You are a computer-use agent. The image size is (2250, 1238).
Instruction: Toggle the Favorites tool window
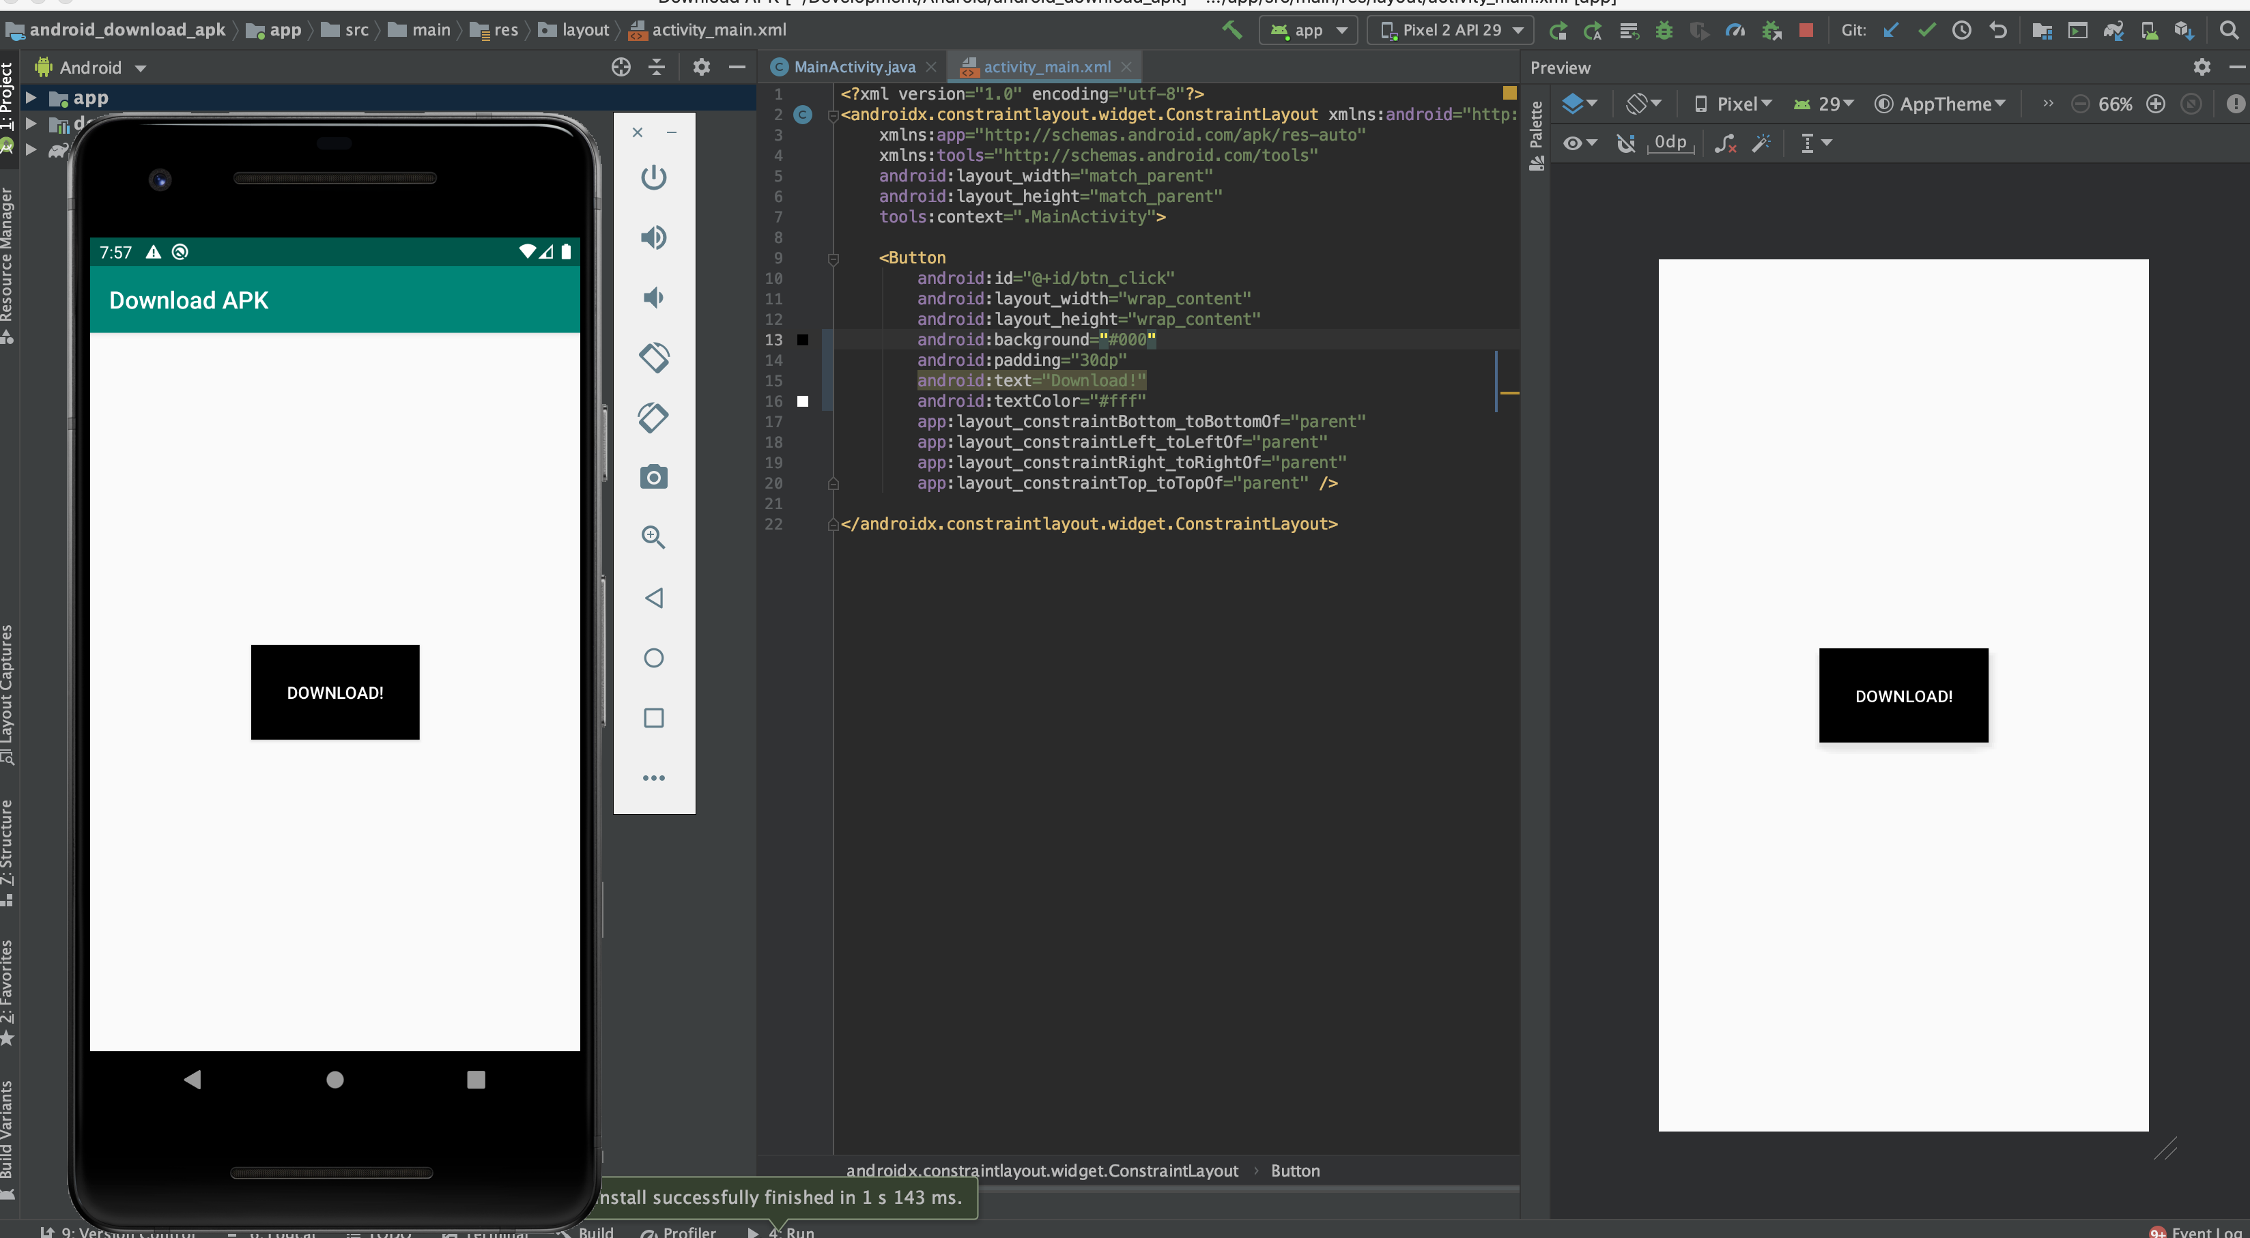click(8, 993)
